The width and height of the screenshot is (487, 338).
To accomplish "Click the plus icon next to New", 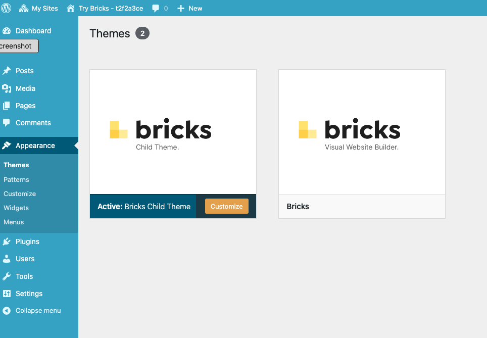I will point(181,9).
